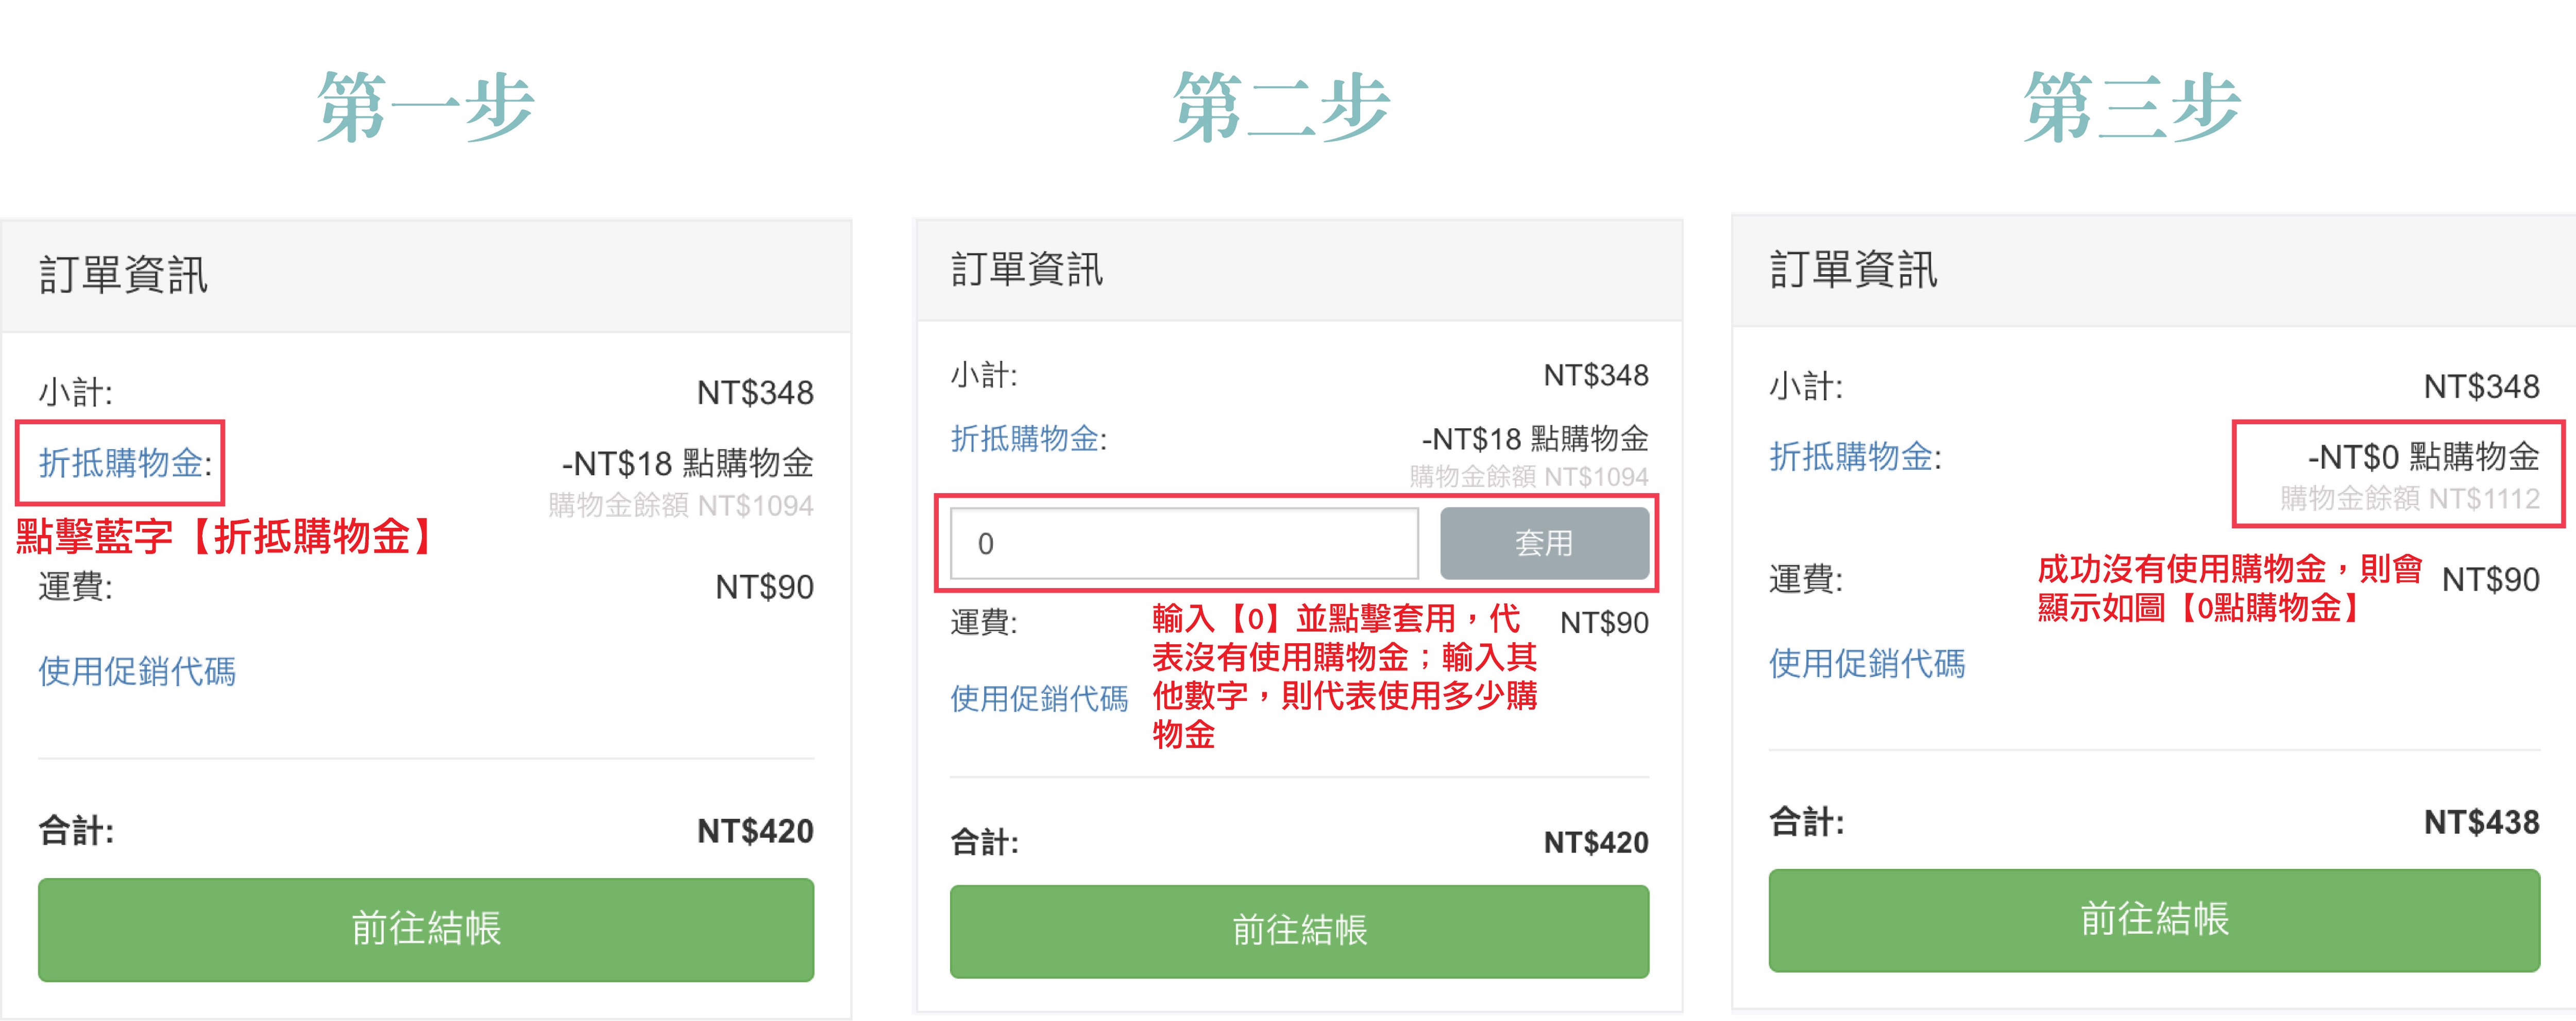Image resolution: width=2576 pixels, height=1021 pixels.
Task: Click the red 成功沒有使用購物金 note in step three
Action: pyautogui.click(x=2229, y=588)
